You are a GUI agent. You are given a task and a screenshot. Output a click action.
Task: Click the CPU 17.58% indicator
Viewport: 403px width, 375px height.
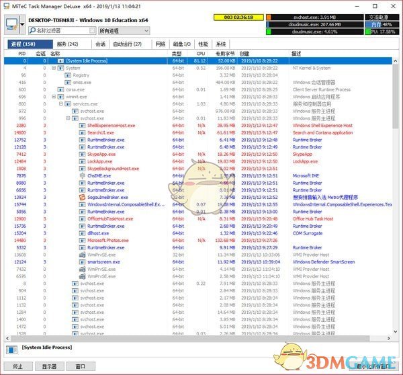point(382,32)
